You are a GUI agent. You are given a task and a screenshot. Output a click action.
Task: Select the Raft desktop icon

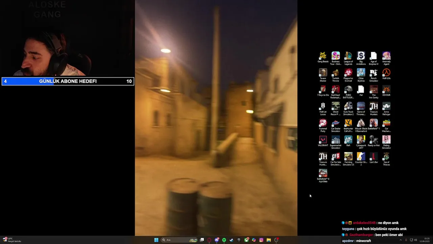click(x=348, y=141)
